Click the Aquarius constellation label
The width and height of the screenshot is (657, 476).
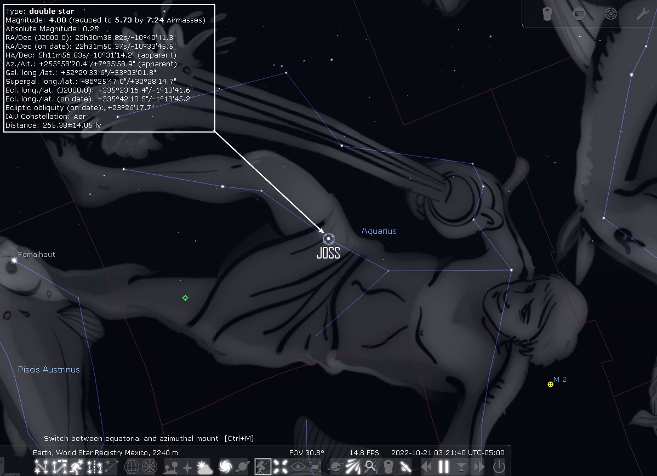(x=379, y=231)
